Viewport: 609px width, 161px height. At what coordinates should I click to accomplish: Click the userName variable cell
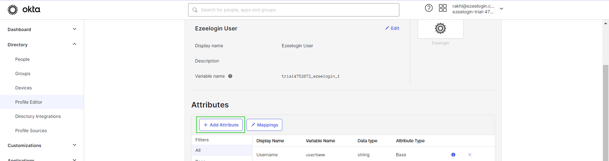coord(315,155)
